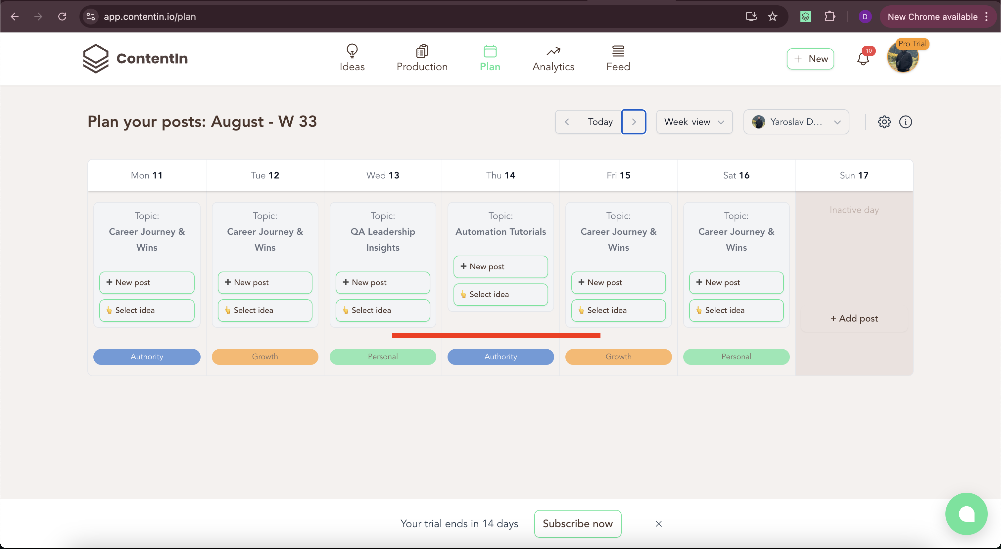Click the QA Leadership Insights topic

point(383,239)
